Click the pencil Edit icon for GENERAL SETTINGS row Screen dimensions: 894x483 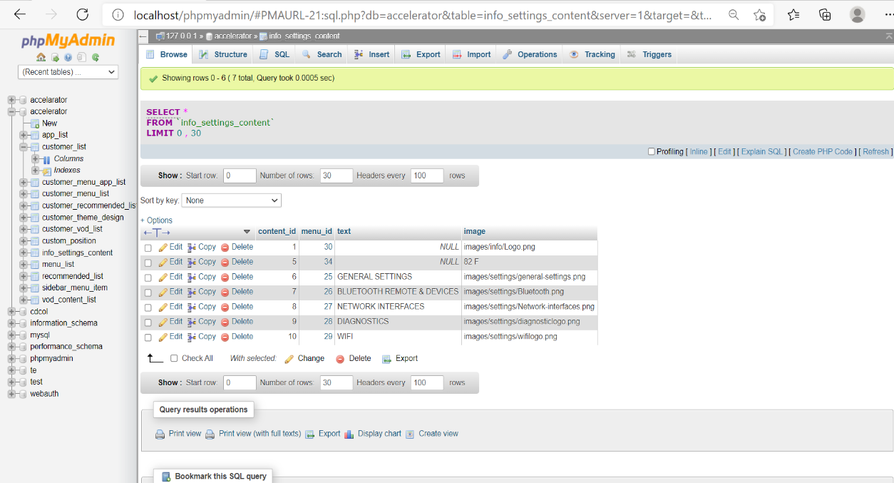click(x=163, y=277)
